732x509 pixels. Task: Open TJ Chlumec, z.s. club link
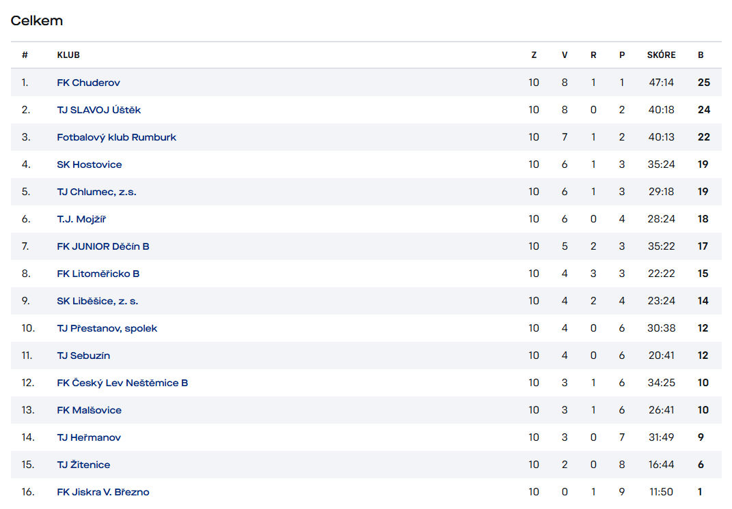(x=96, y=192)
